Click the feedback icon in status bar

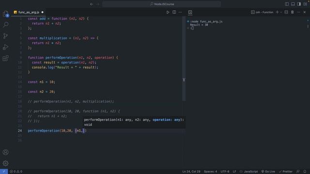pos(298,172)
